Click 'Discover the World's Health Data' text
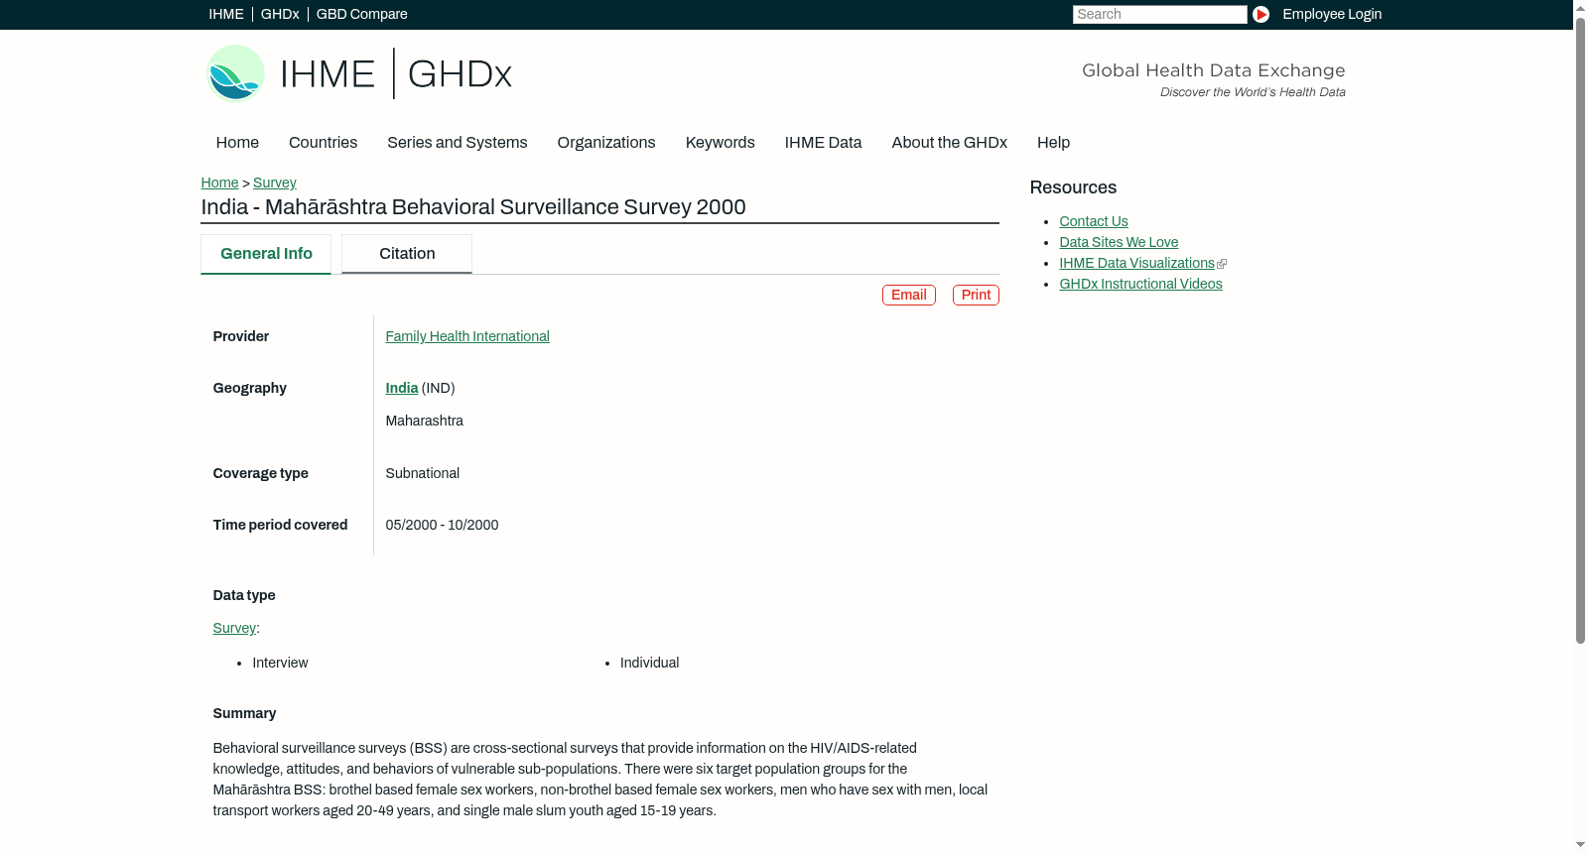The height and width of the screenshot is (854, 1588). [1253, 92]
